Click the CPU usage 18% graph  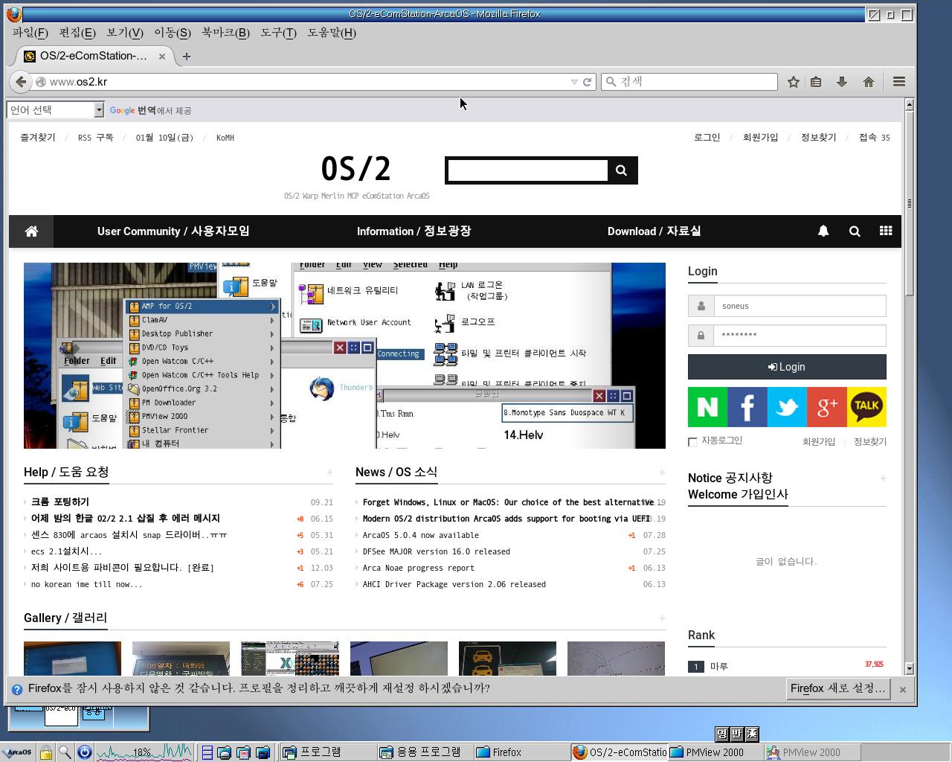[144, 752]
